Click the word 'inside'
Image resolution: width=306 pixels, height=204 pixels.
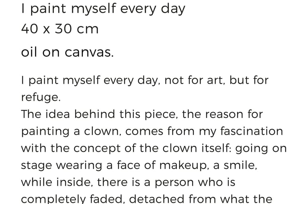point(75,182)
